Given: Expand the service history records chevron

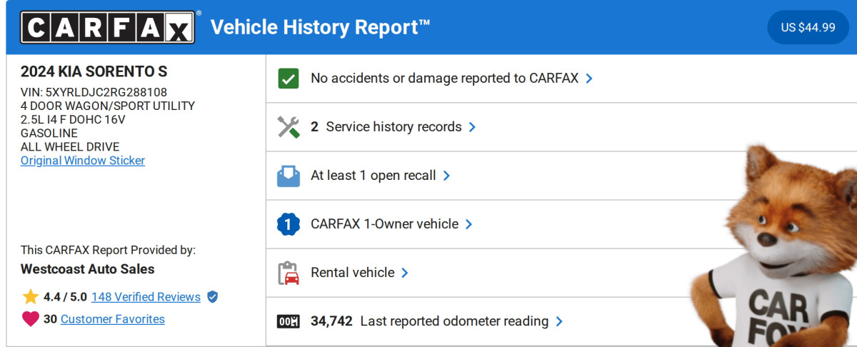Looking at the screenshot, I should tap(472, 127).
